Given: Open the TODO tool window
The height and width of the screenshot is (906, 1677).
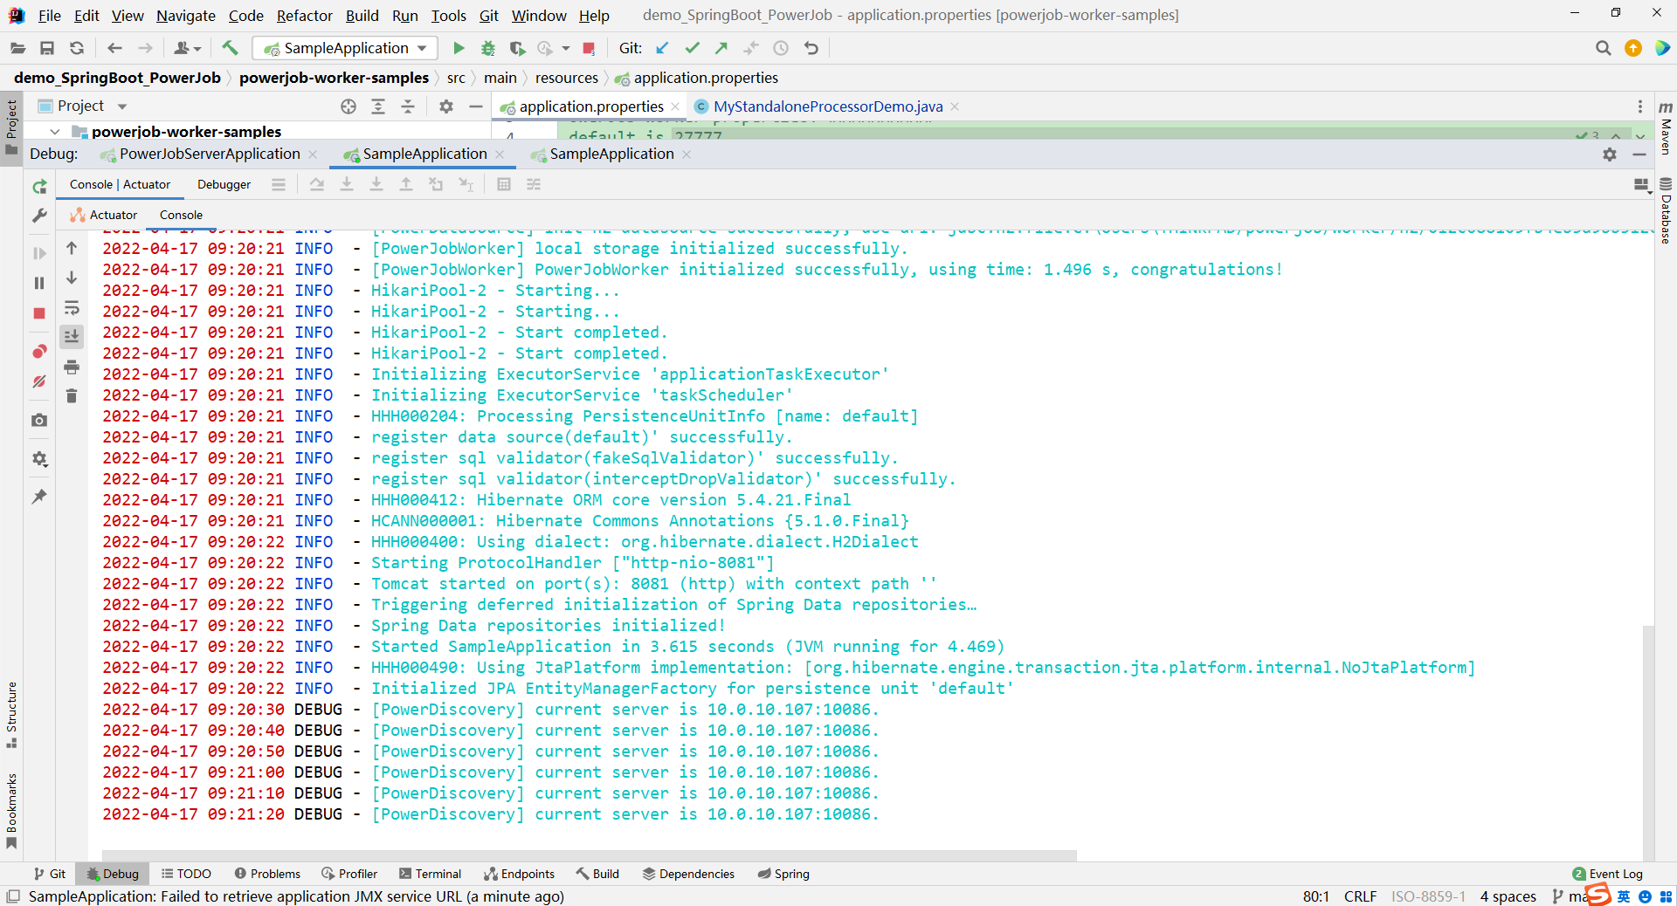Looking at the screenshot, I should [x=186, y=874].
